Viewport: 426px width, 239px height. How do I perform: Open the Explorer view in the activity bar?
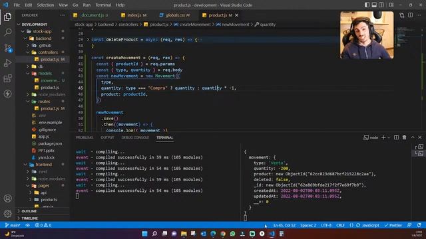click(x=7, y=17)
